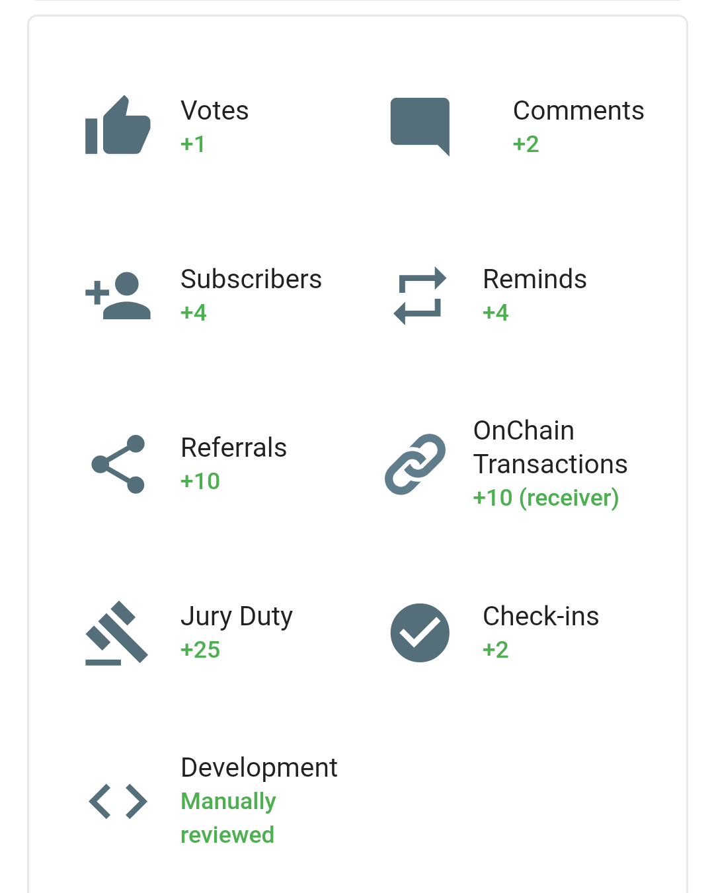The image size is (714, 893).
Task: Click the +10 (receiver) reward text
Action: coord(546,498)
